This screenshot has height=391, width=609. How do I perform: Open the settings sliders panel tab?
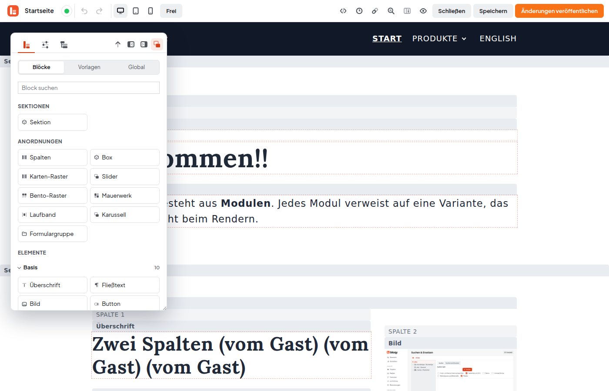(45, 45)
